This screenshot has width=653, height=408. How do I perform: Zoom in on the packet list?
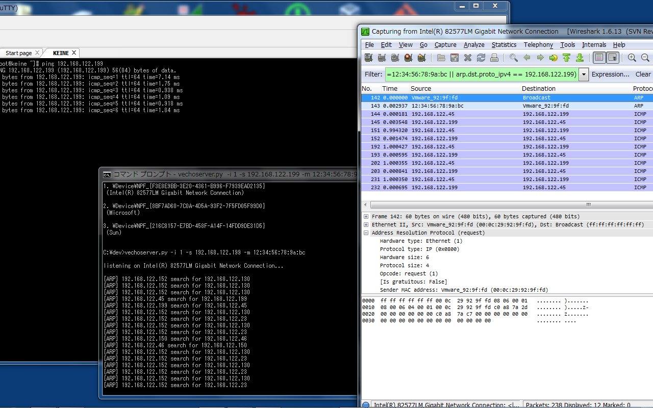pyautogui.click(x=633, y=57)
